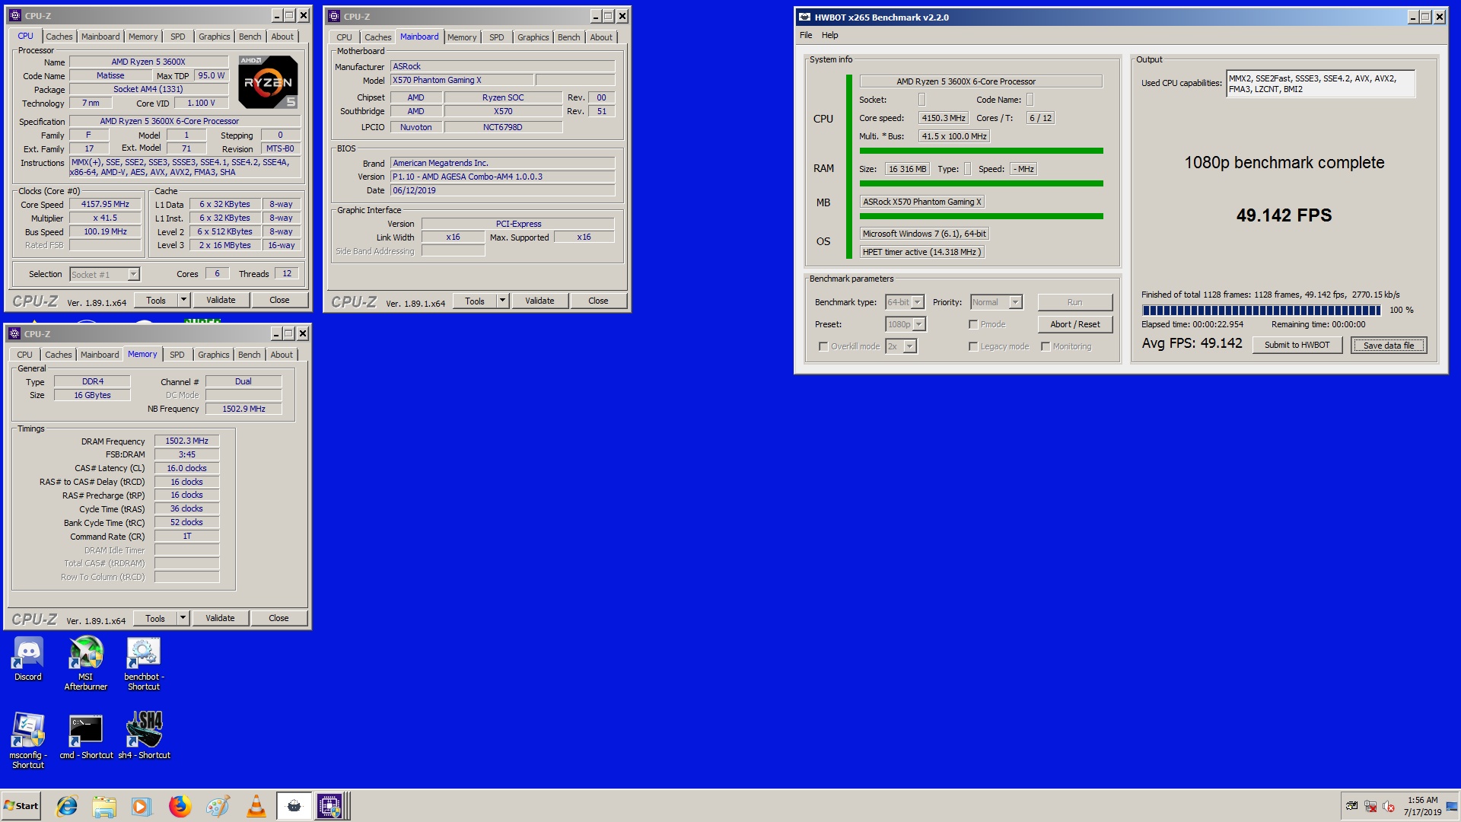Open the Priority dropdown
1461x822 pixels.
(x=1015, y=302)
